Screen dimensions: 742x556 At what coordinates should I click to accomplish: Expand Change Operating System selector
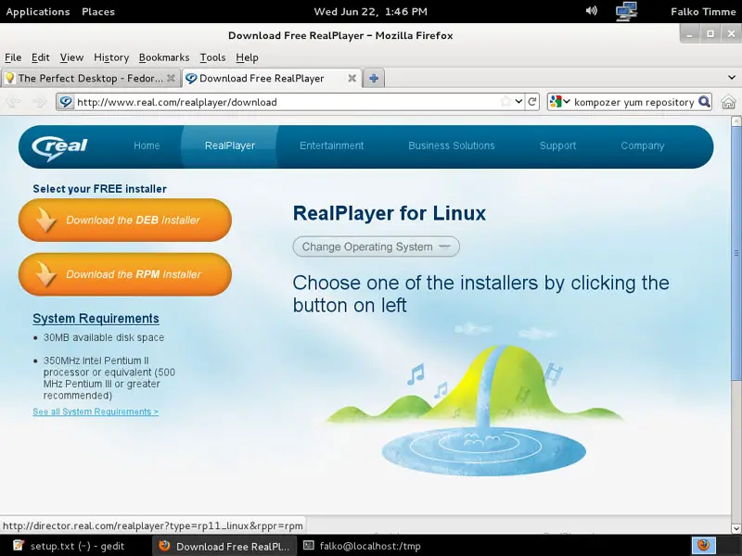coord(376,246)
